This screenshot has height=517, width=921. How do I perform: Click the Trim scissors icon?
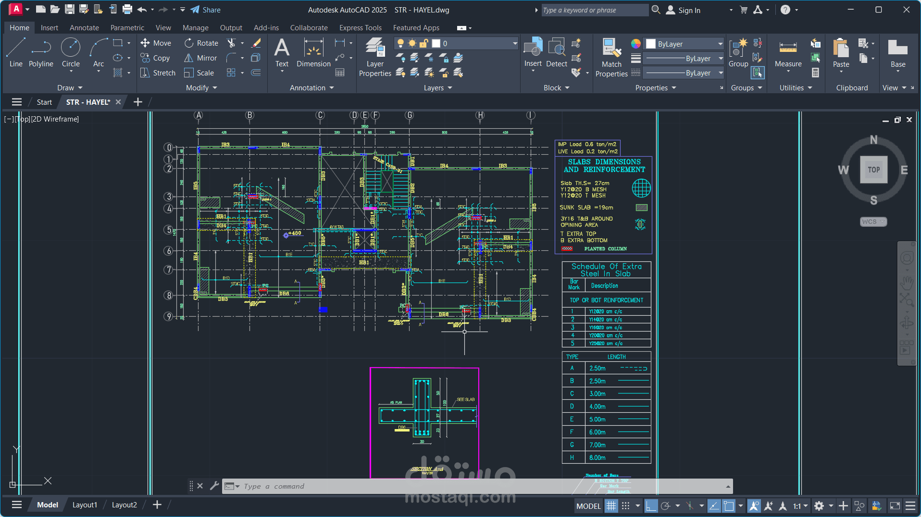(x=231, y=43)
